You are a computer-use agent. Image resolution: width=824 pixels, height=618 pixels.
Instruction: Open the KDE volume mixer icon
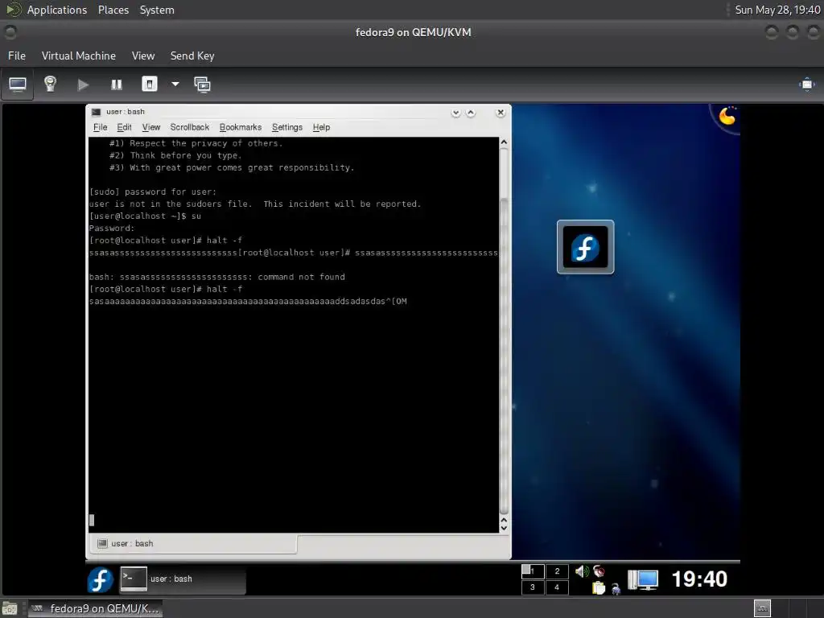pos(582,571)
